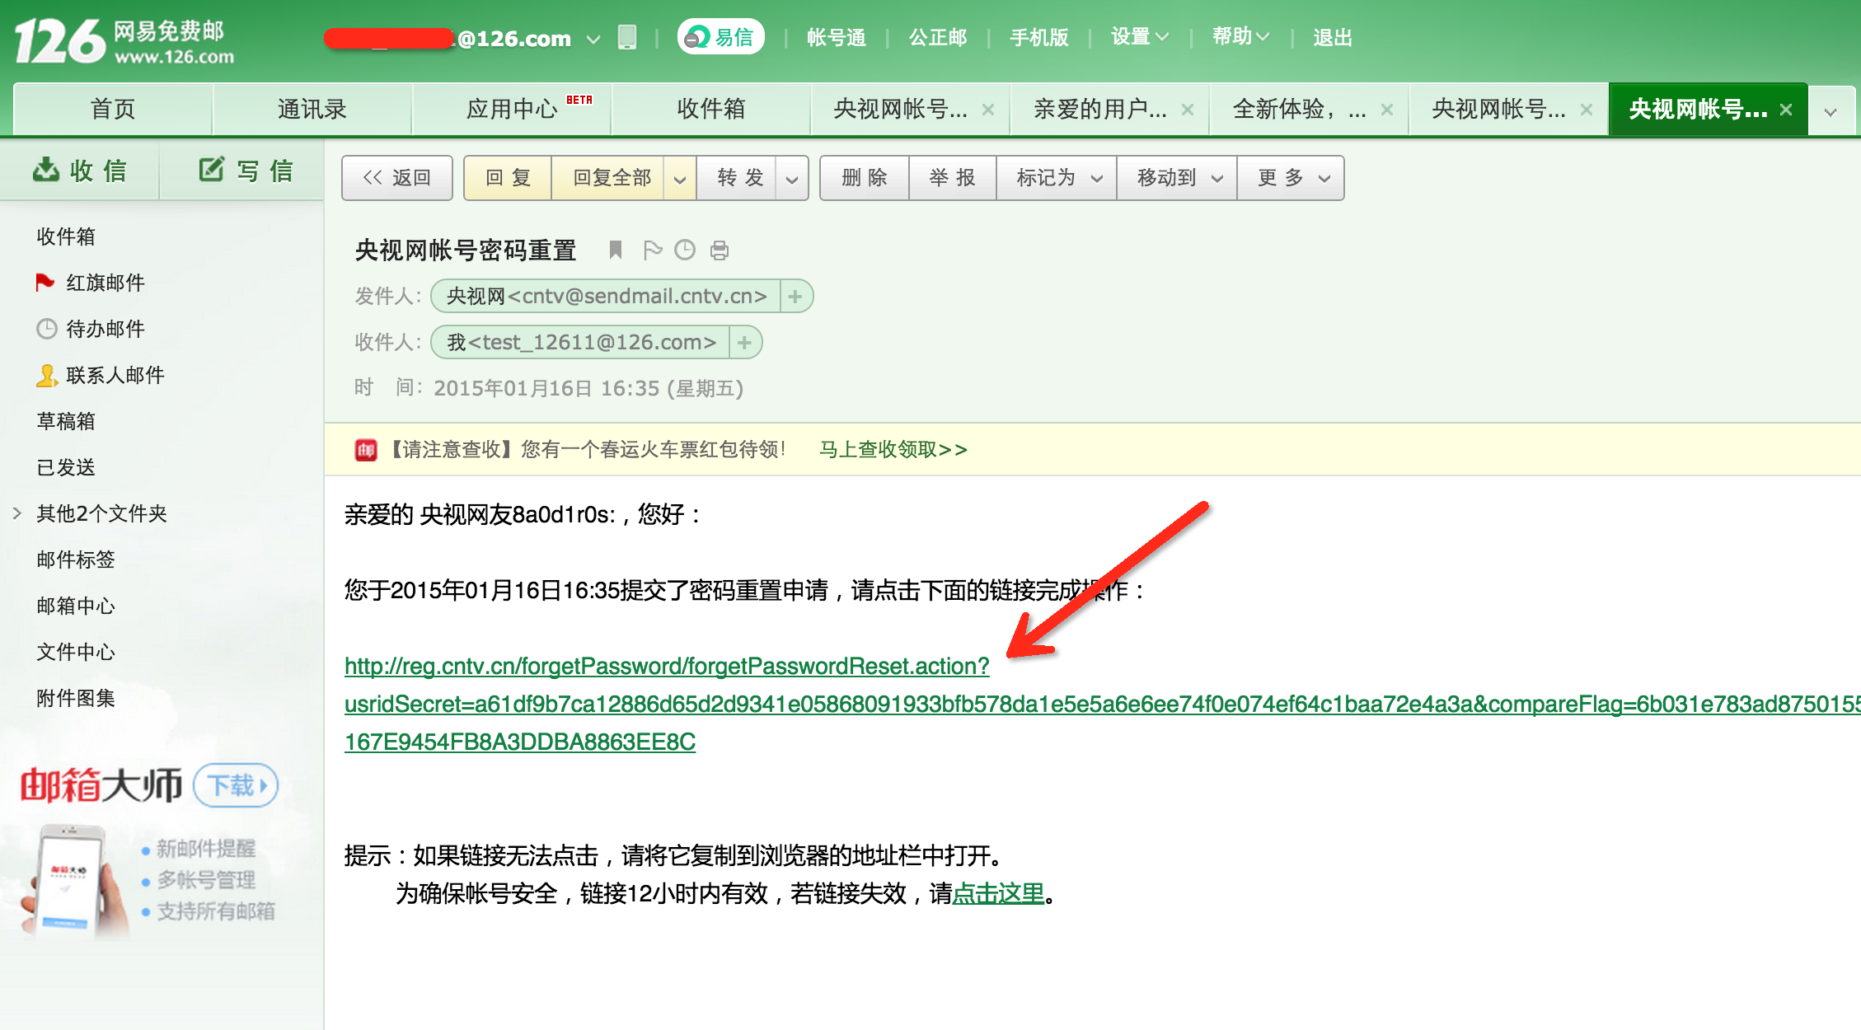Close the 亲爱的用户 tab

(1188, 110)
